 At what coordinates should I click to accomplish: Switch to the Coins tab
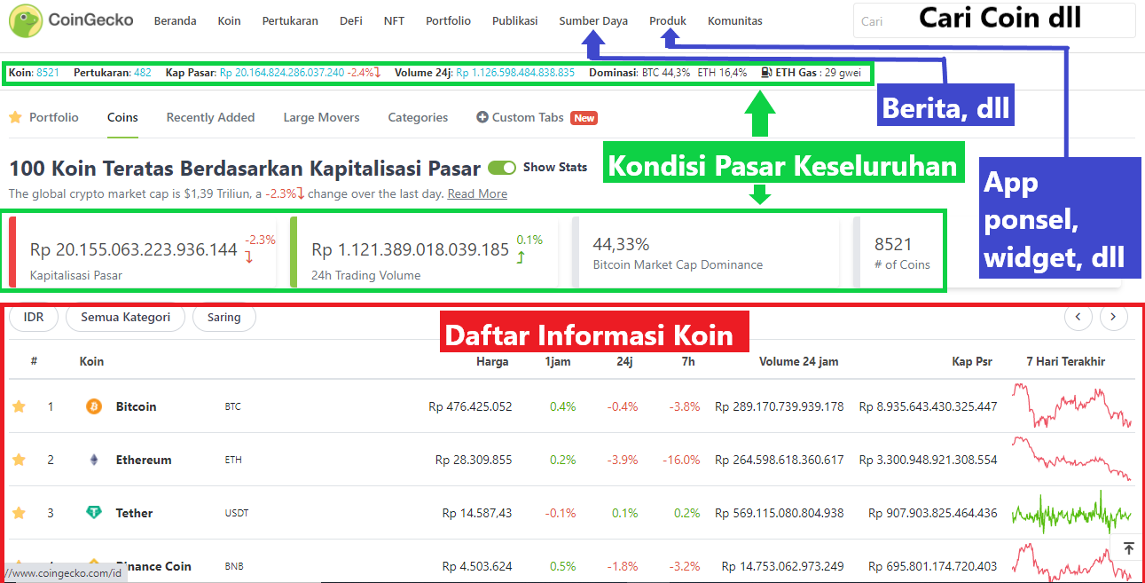click(122, 117)
